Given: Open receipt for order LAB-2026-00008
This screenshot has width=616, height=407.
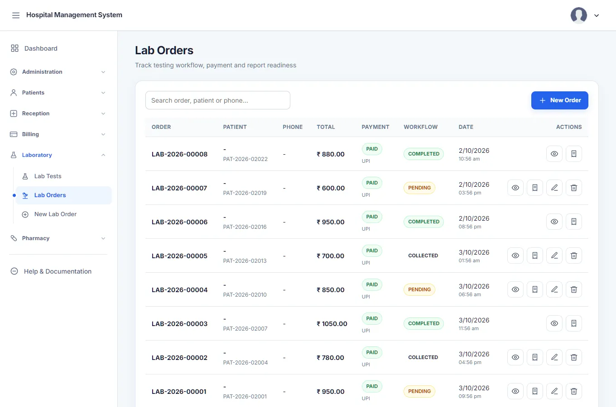Looking at the screenshot, I should [574, 154].
